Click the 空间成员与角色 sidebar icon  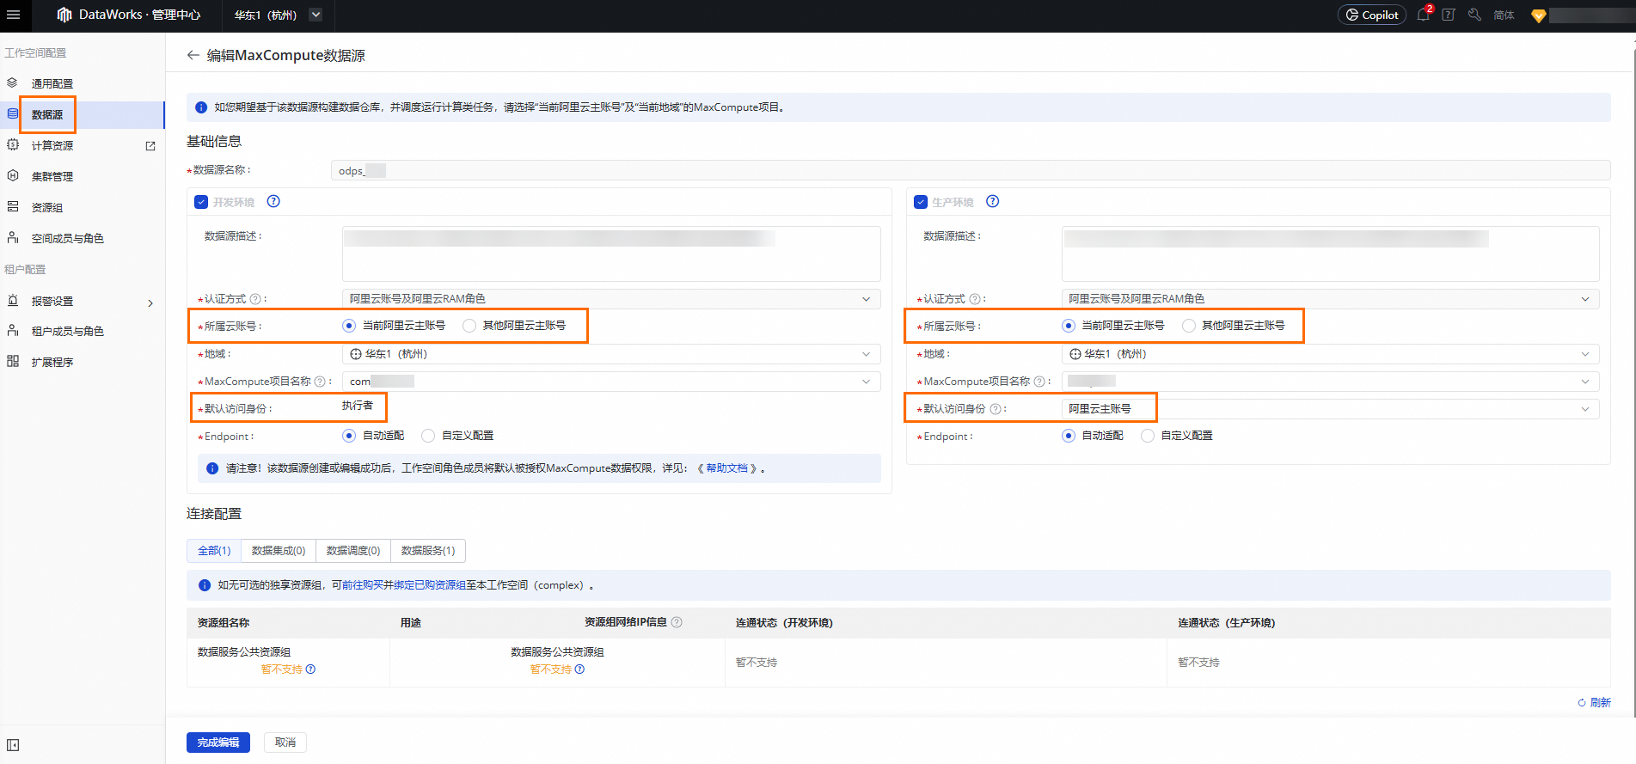click(13, 238)
